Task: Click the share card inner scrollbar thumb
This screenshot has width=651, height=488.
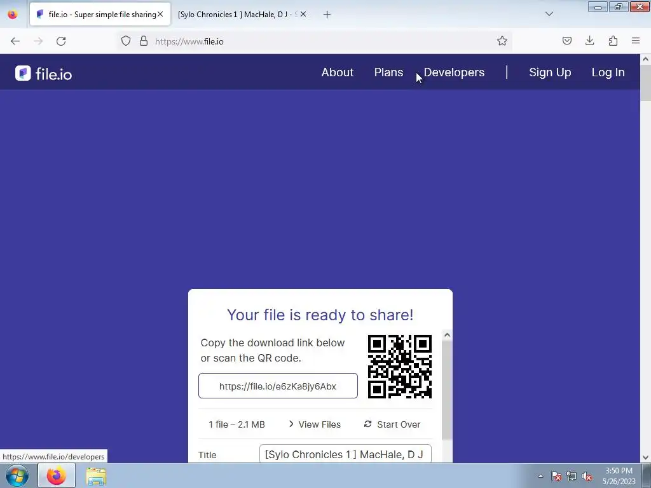Action: pyautogui.click(x=447, y=390)
